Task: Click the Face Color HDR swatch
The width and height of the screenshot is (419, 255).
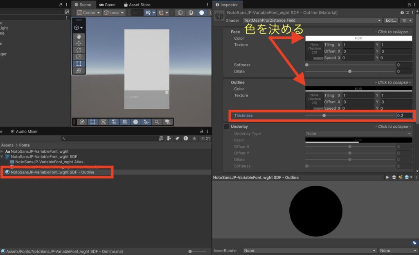Action: point(358,38)
